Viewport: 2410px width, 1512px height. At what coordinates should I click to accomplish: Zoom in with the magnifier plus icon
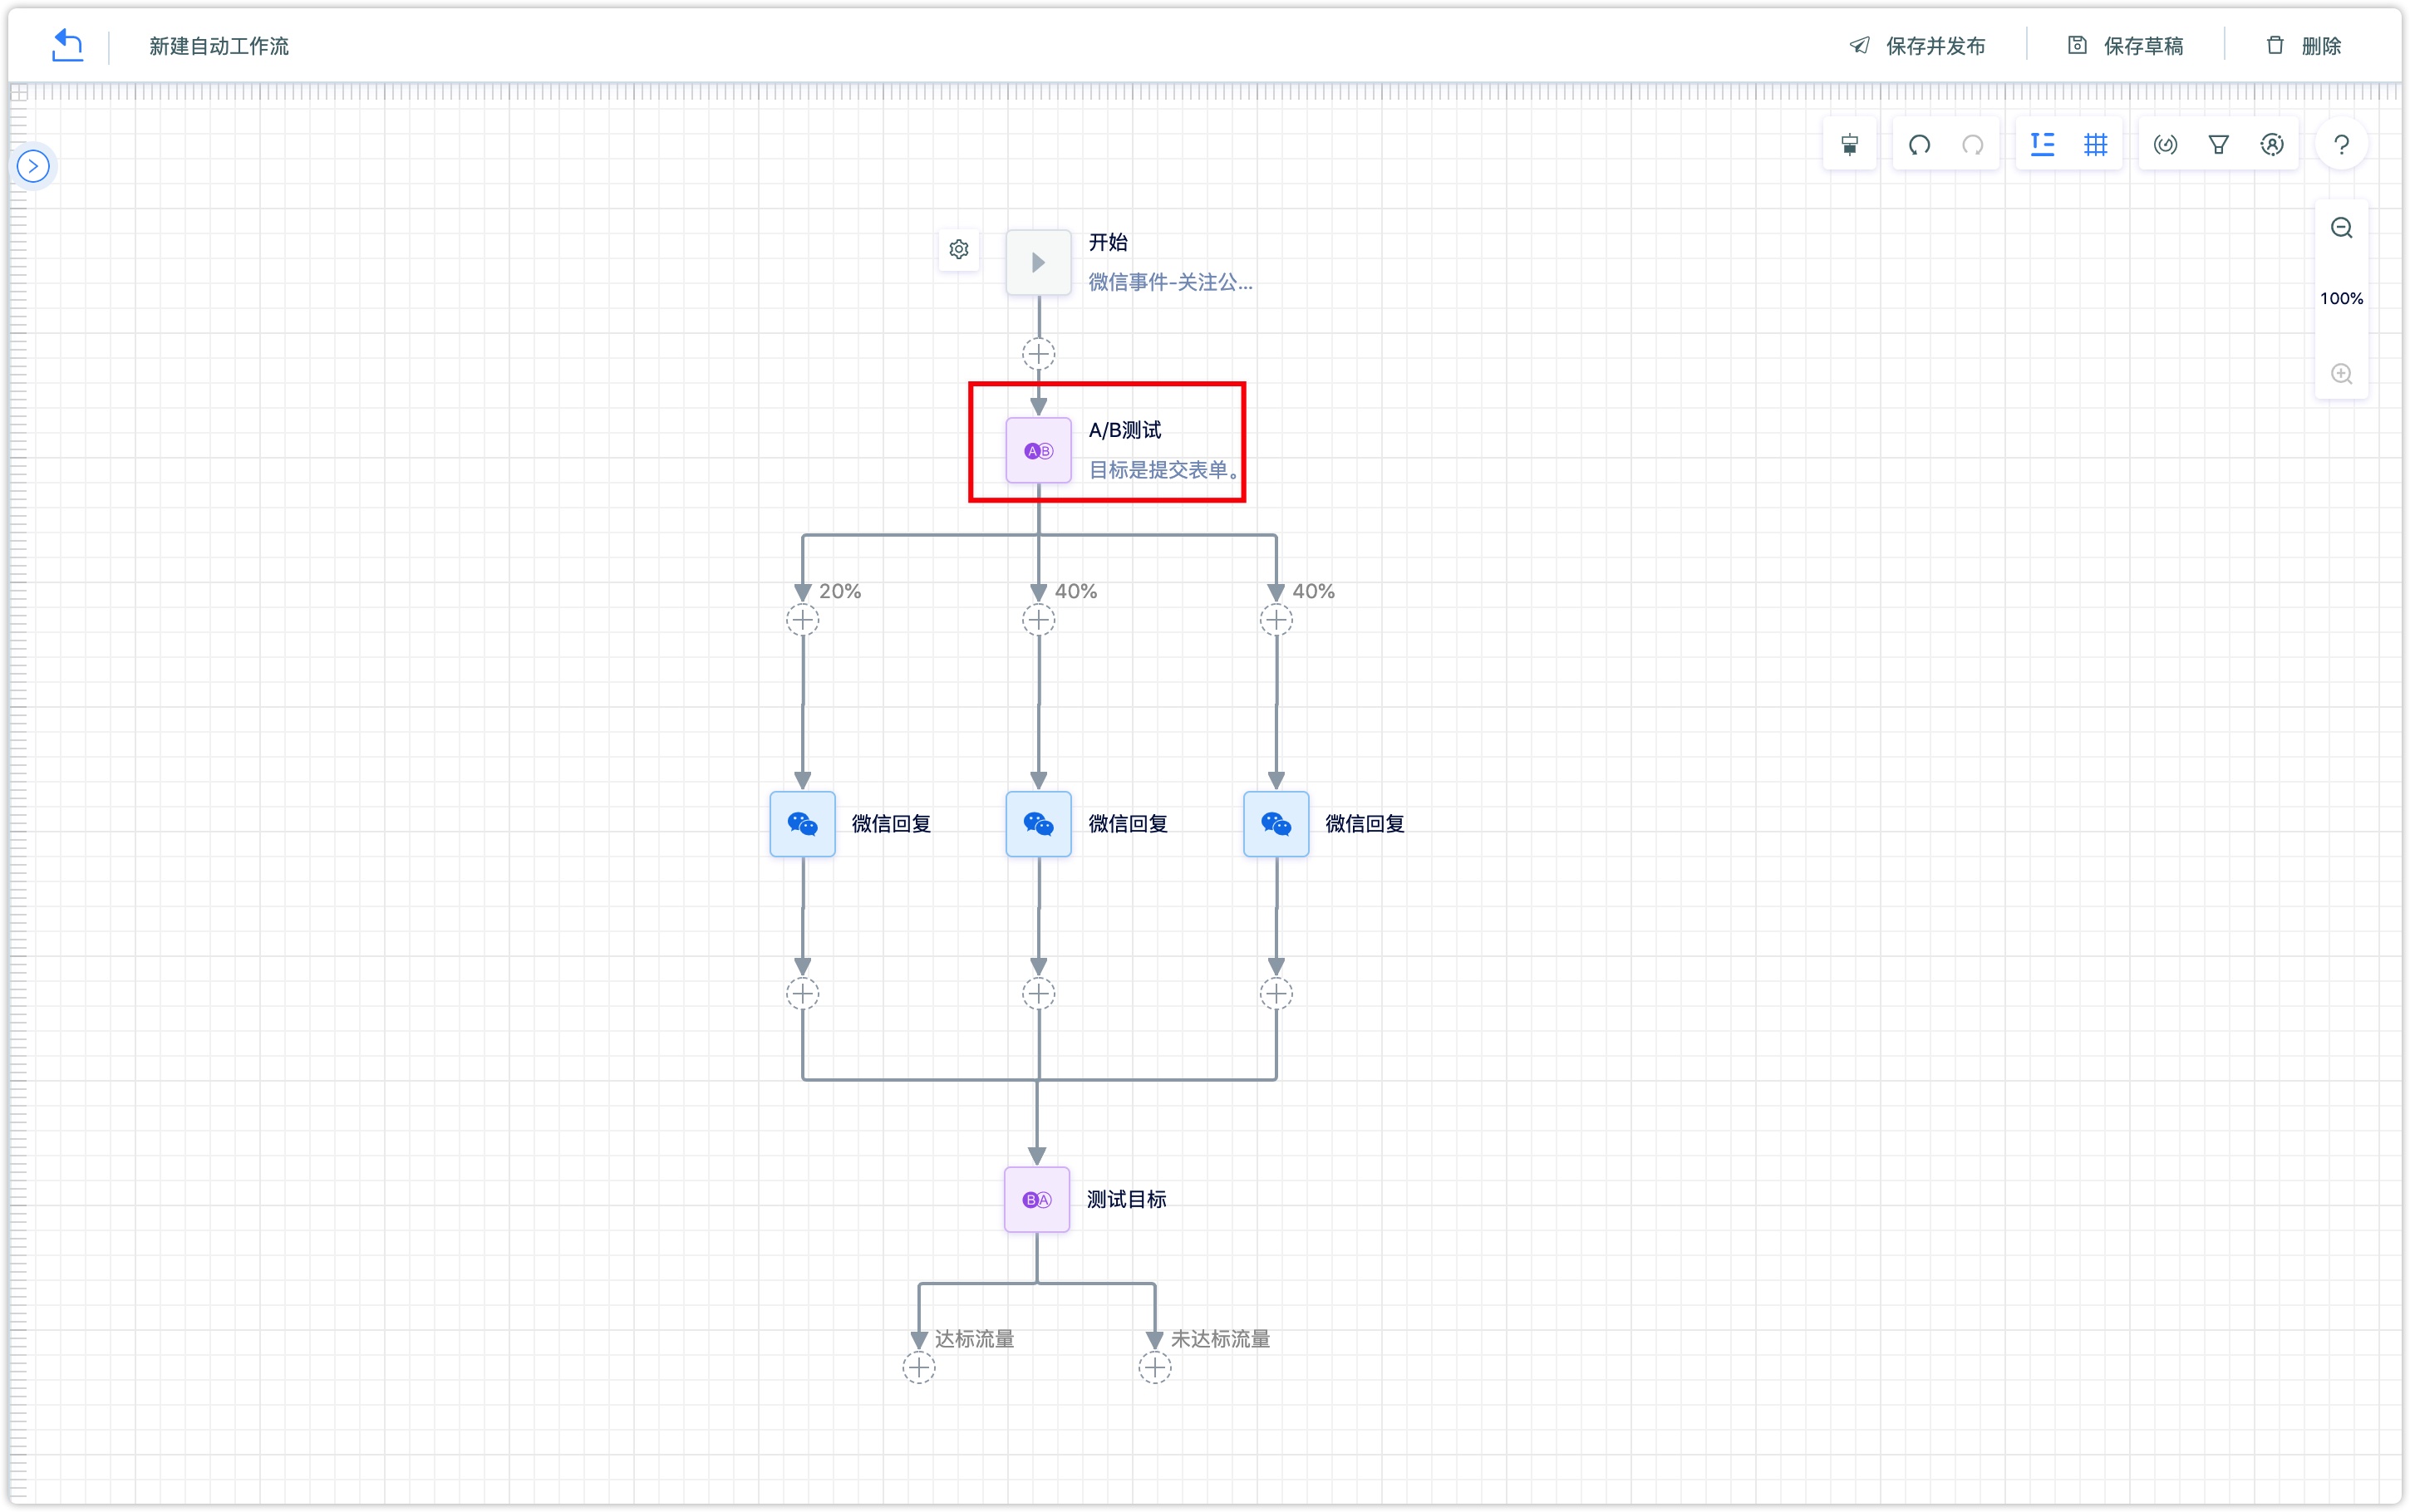point(2341,374)
